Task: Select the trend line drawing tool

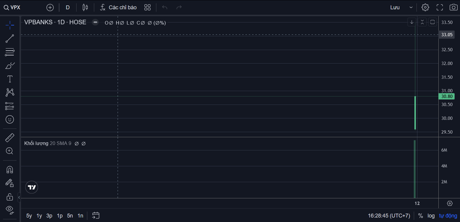Action: tap(10, 39)
